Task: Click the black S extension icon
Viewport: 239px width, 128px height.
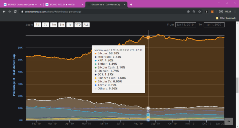Action: coord(207,11)
